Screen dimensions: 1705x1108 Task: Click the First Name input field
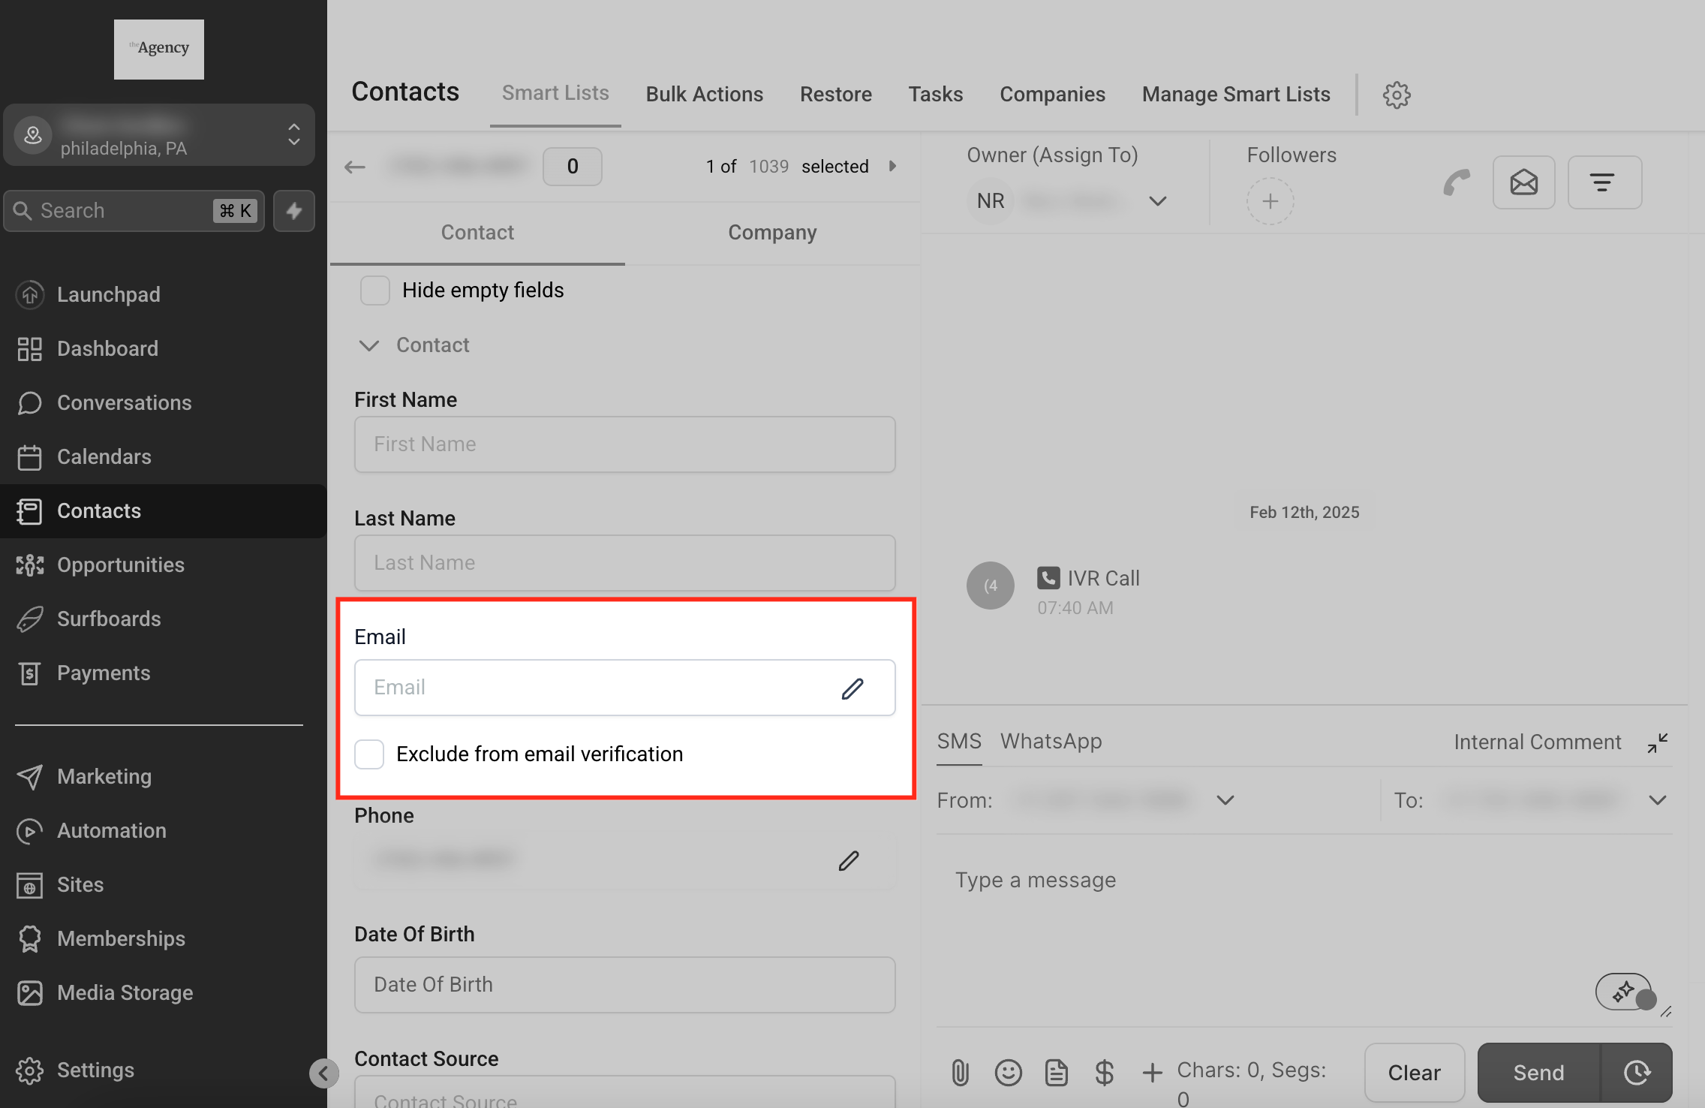(x=624, y=444)
